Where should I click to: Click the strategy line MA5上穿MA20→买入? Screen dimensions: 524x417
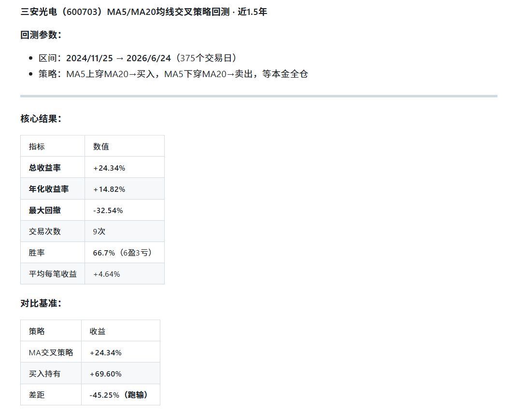110,74
